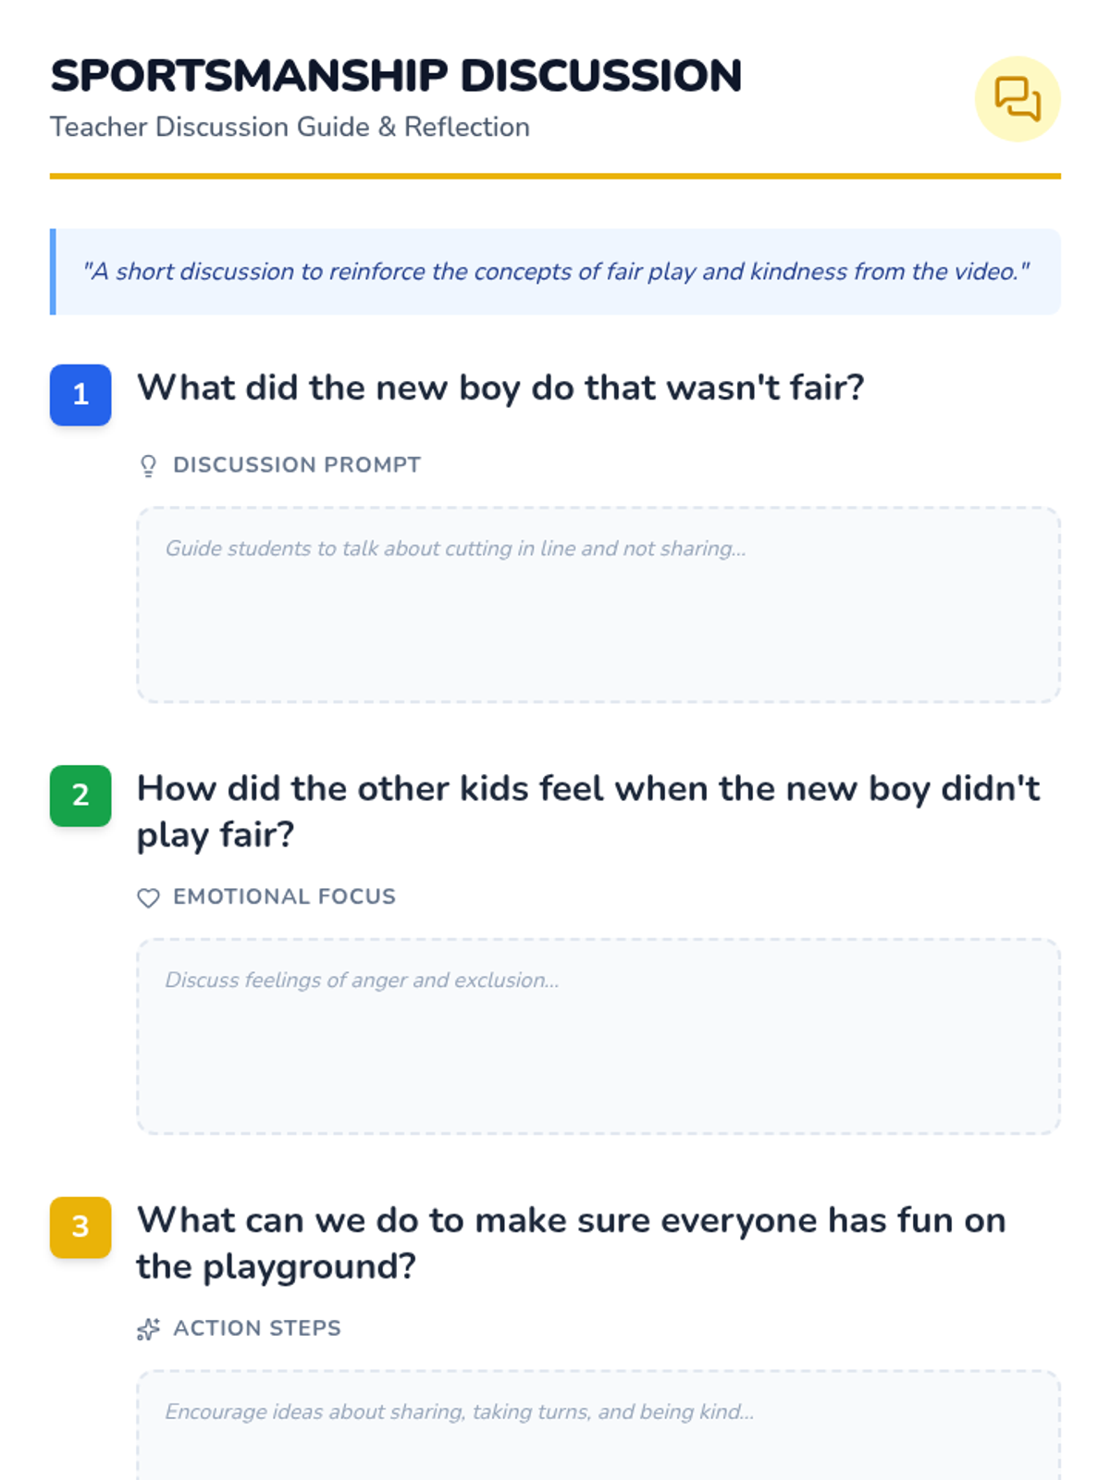
Task: Click the sparkles icon beside Action Steps
Action: [x=148, y=1329]
